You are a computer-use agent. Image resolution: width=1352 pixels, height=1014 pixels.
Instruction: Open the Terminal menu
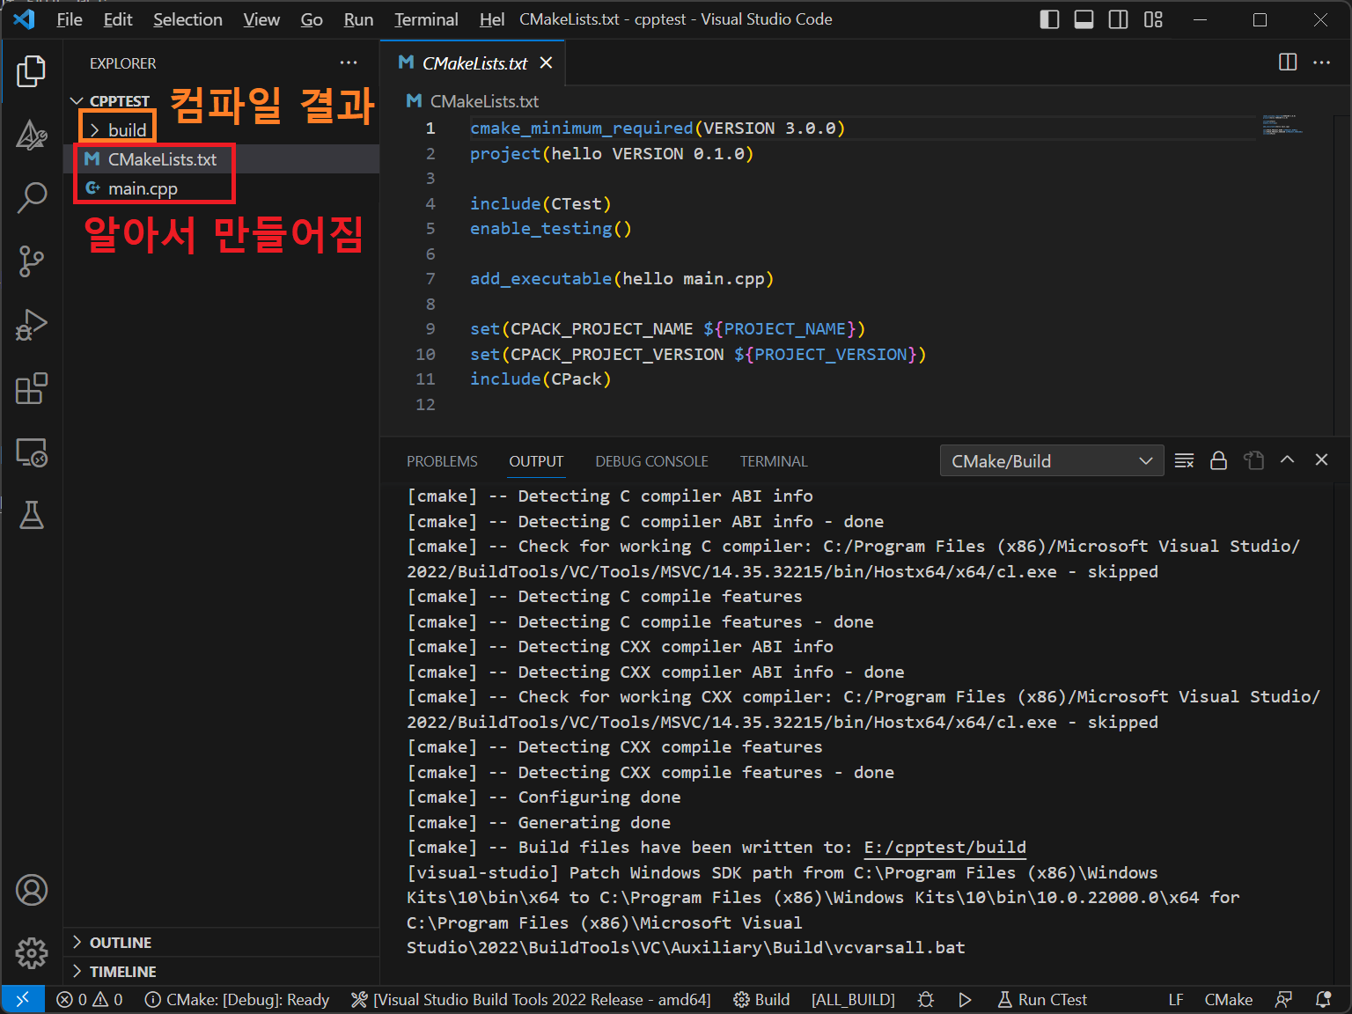click(x=426, y=19)
